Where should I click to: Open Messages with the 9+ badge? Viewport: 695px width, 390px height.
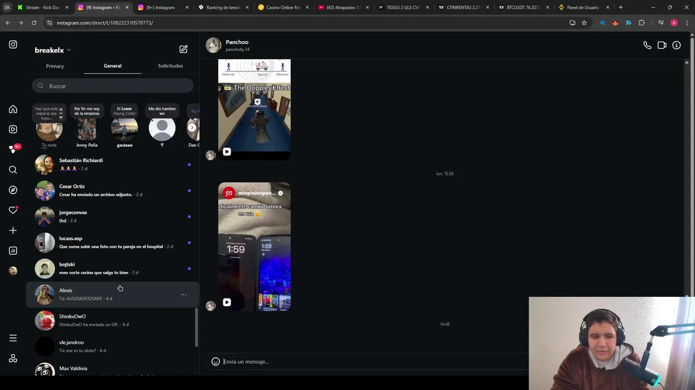click(x=14, y=149)
